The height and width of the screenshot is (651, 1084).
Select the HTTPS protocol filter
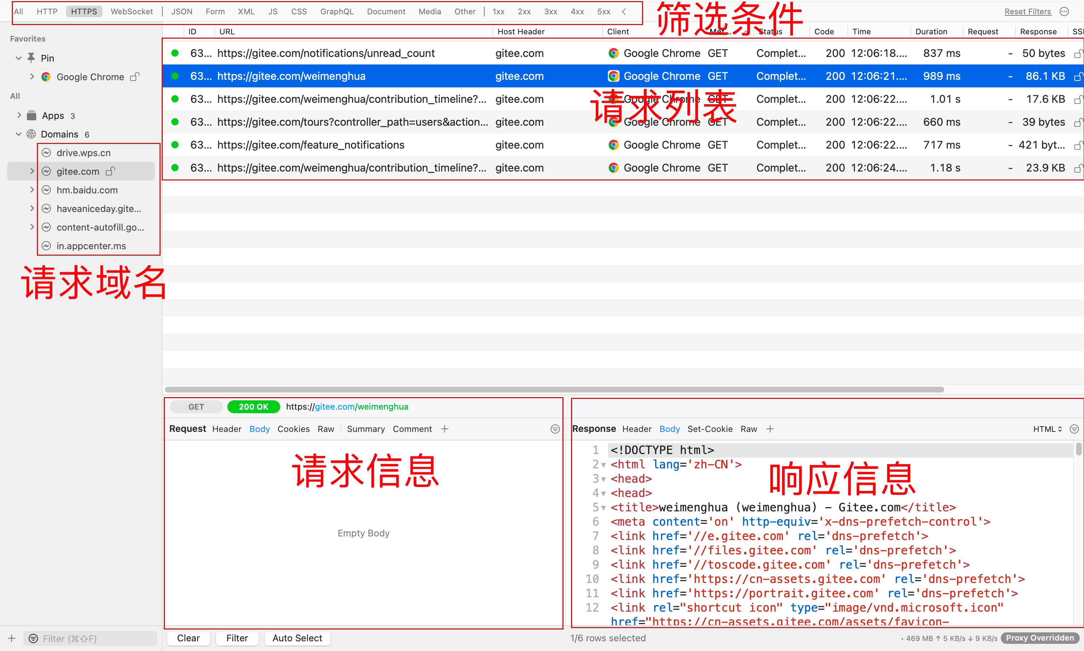[x=84, y=11]
